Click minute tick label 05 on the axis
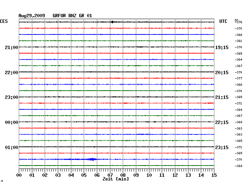Image resolution: width=244 pixels, height=185 pixels. (84, 175)
